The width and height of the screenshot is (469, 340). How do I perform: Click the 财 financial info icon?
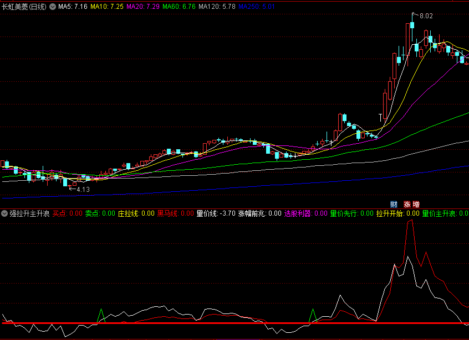(x=394, y=205)
